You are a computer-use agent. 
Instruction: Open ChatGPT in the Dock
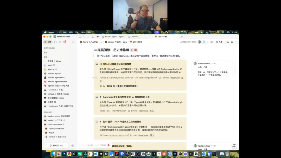(143, 154)
